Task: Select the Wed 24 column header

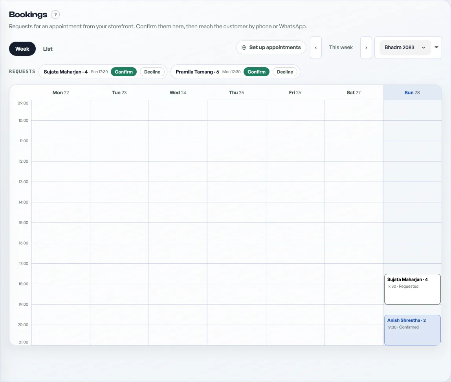Action: [178, 93]
